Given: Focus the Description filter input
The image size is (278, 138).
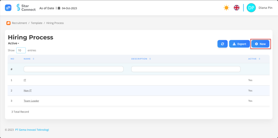Looking at the screenshot, I should click(x=186, y=69).
